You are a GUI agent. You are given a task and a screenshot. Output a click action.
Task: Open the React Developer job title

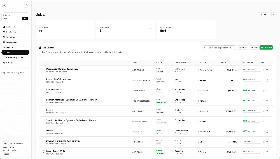(54, 90)
